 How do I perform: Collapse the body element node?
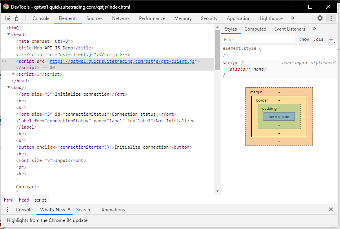[9, 87]
